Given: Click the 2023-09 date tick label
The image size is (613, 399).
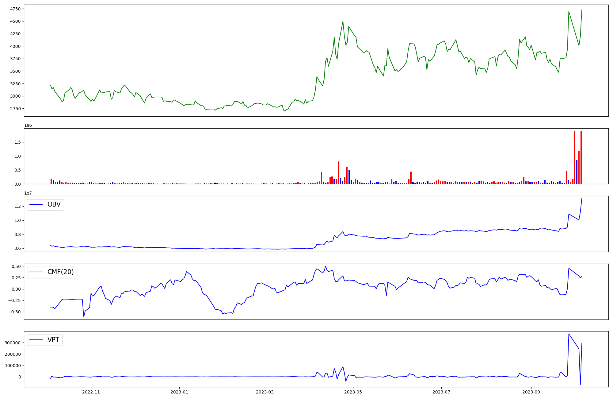Looking at the screenshot, I should 531,392.
